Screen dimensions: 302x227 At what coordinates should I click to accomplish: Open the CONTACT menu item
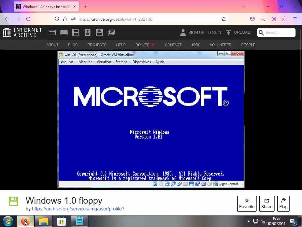[x=173, y=45]
